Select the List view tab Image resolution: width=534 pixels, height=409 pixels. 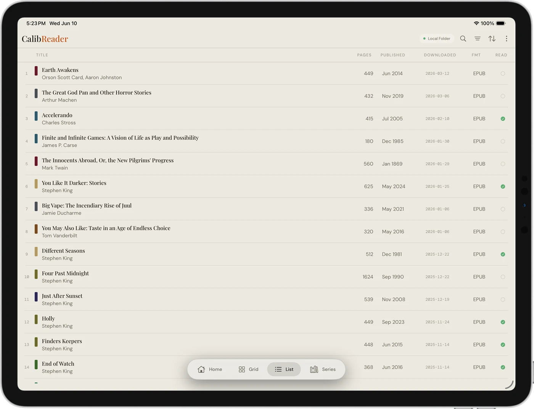(284, 369)
